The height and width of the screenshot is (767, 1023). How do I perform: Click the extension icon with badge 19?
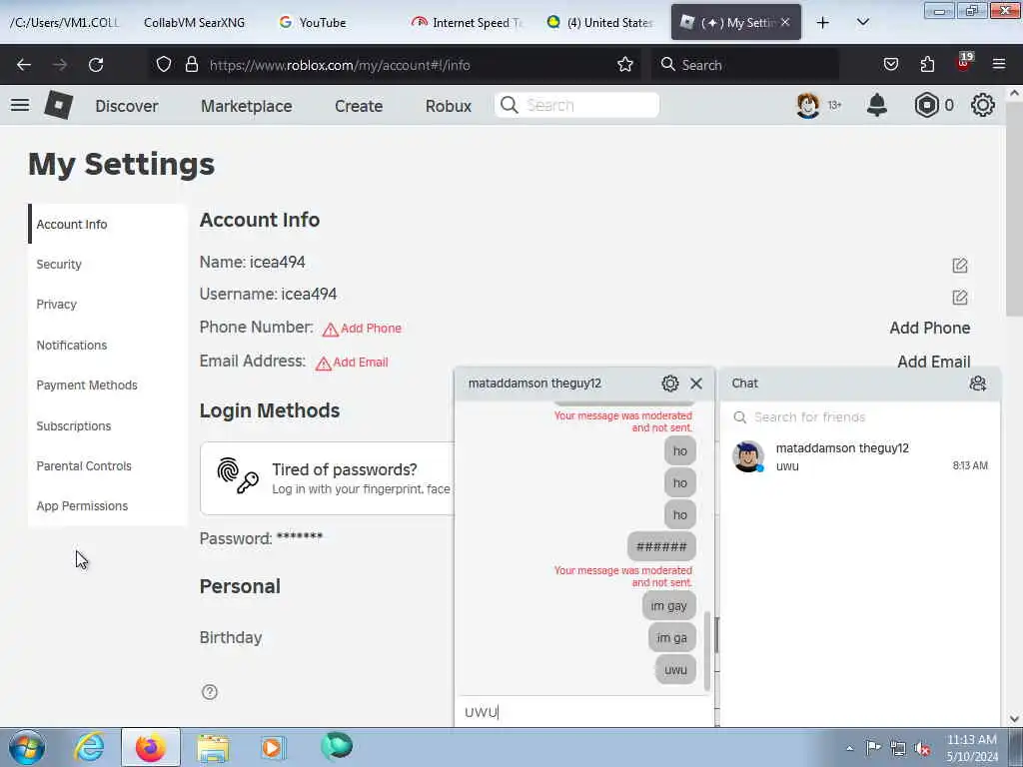point(964,63)
